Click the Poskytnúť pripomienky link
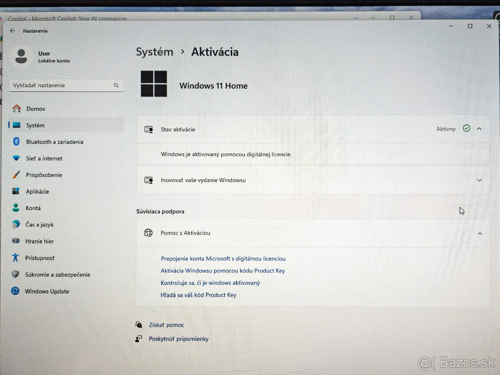The image size is (500, 375). pos(178,338)
